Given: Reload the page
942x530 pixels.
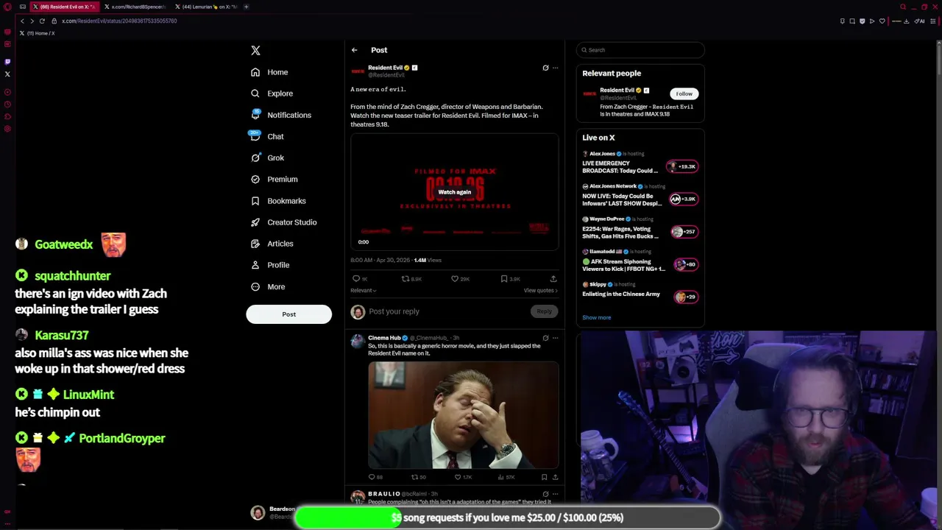Looking at the screenshot, I should click(42, 21).
